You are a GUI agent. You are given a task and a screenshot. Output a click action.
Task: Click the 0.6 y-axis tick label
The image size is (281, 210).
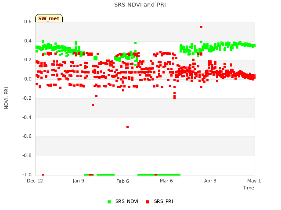click(28, 21)
